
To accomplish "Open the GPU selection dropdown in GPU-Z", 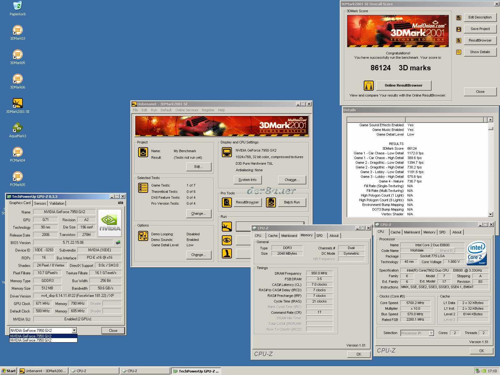I will pyautogui.click(x=74, y=330).
